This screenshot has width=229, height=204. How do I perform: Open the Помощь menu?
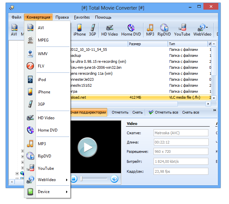click(103, 17)
